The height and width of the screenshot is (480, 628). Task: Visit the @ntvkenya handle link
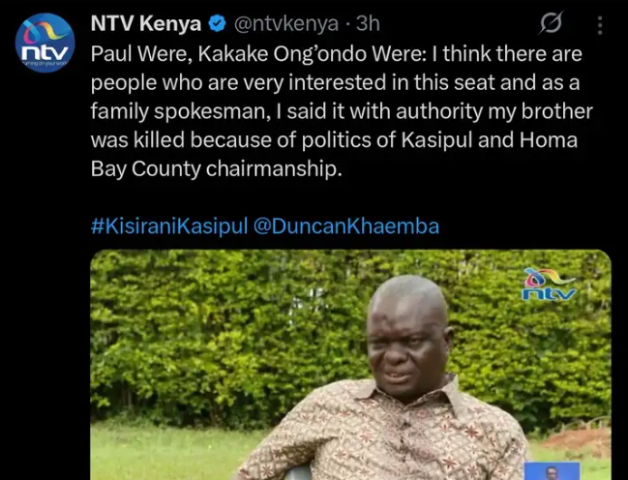tap(286, 23)
